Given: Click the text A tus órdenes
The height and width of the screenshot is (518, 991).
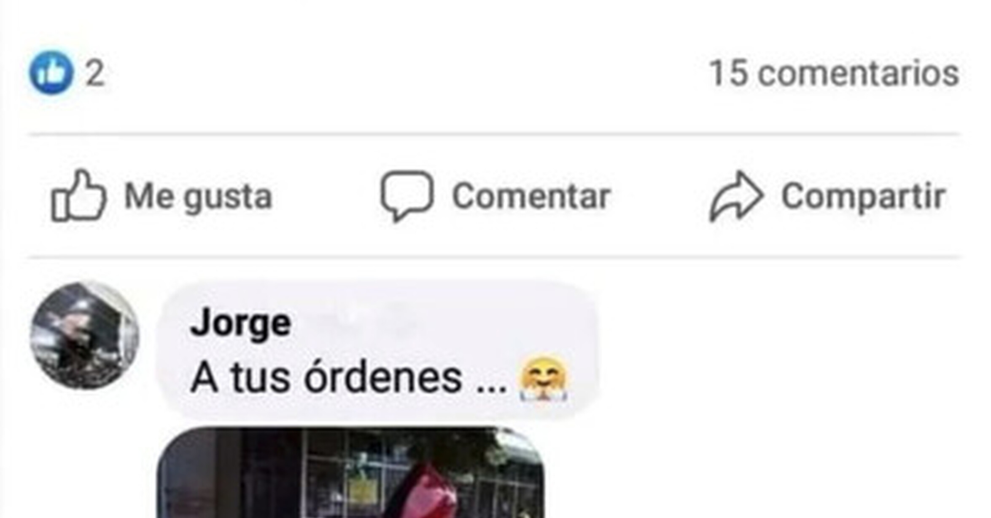Looking at the screenshot, I should click(326, 378).
